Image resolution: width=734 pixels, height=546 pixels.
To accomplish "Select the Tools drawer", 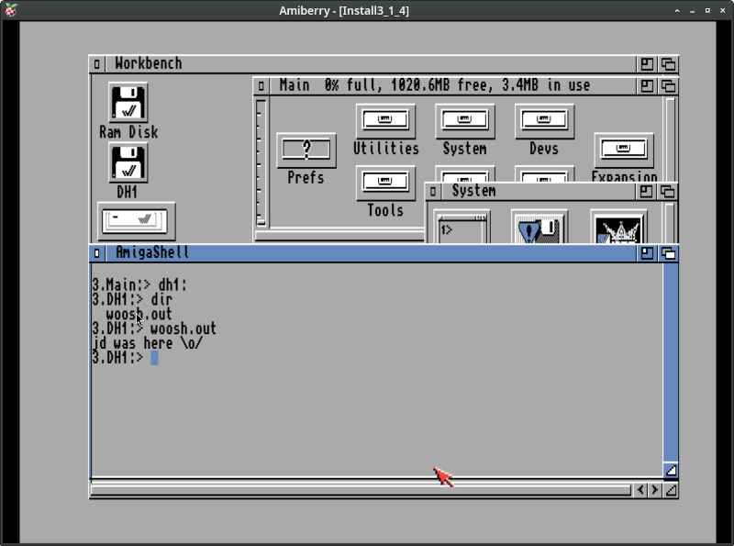I will click(x=385, y=183).
